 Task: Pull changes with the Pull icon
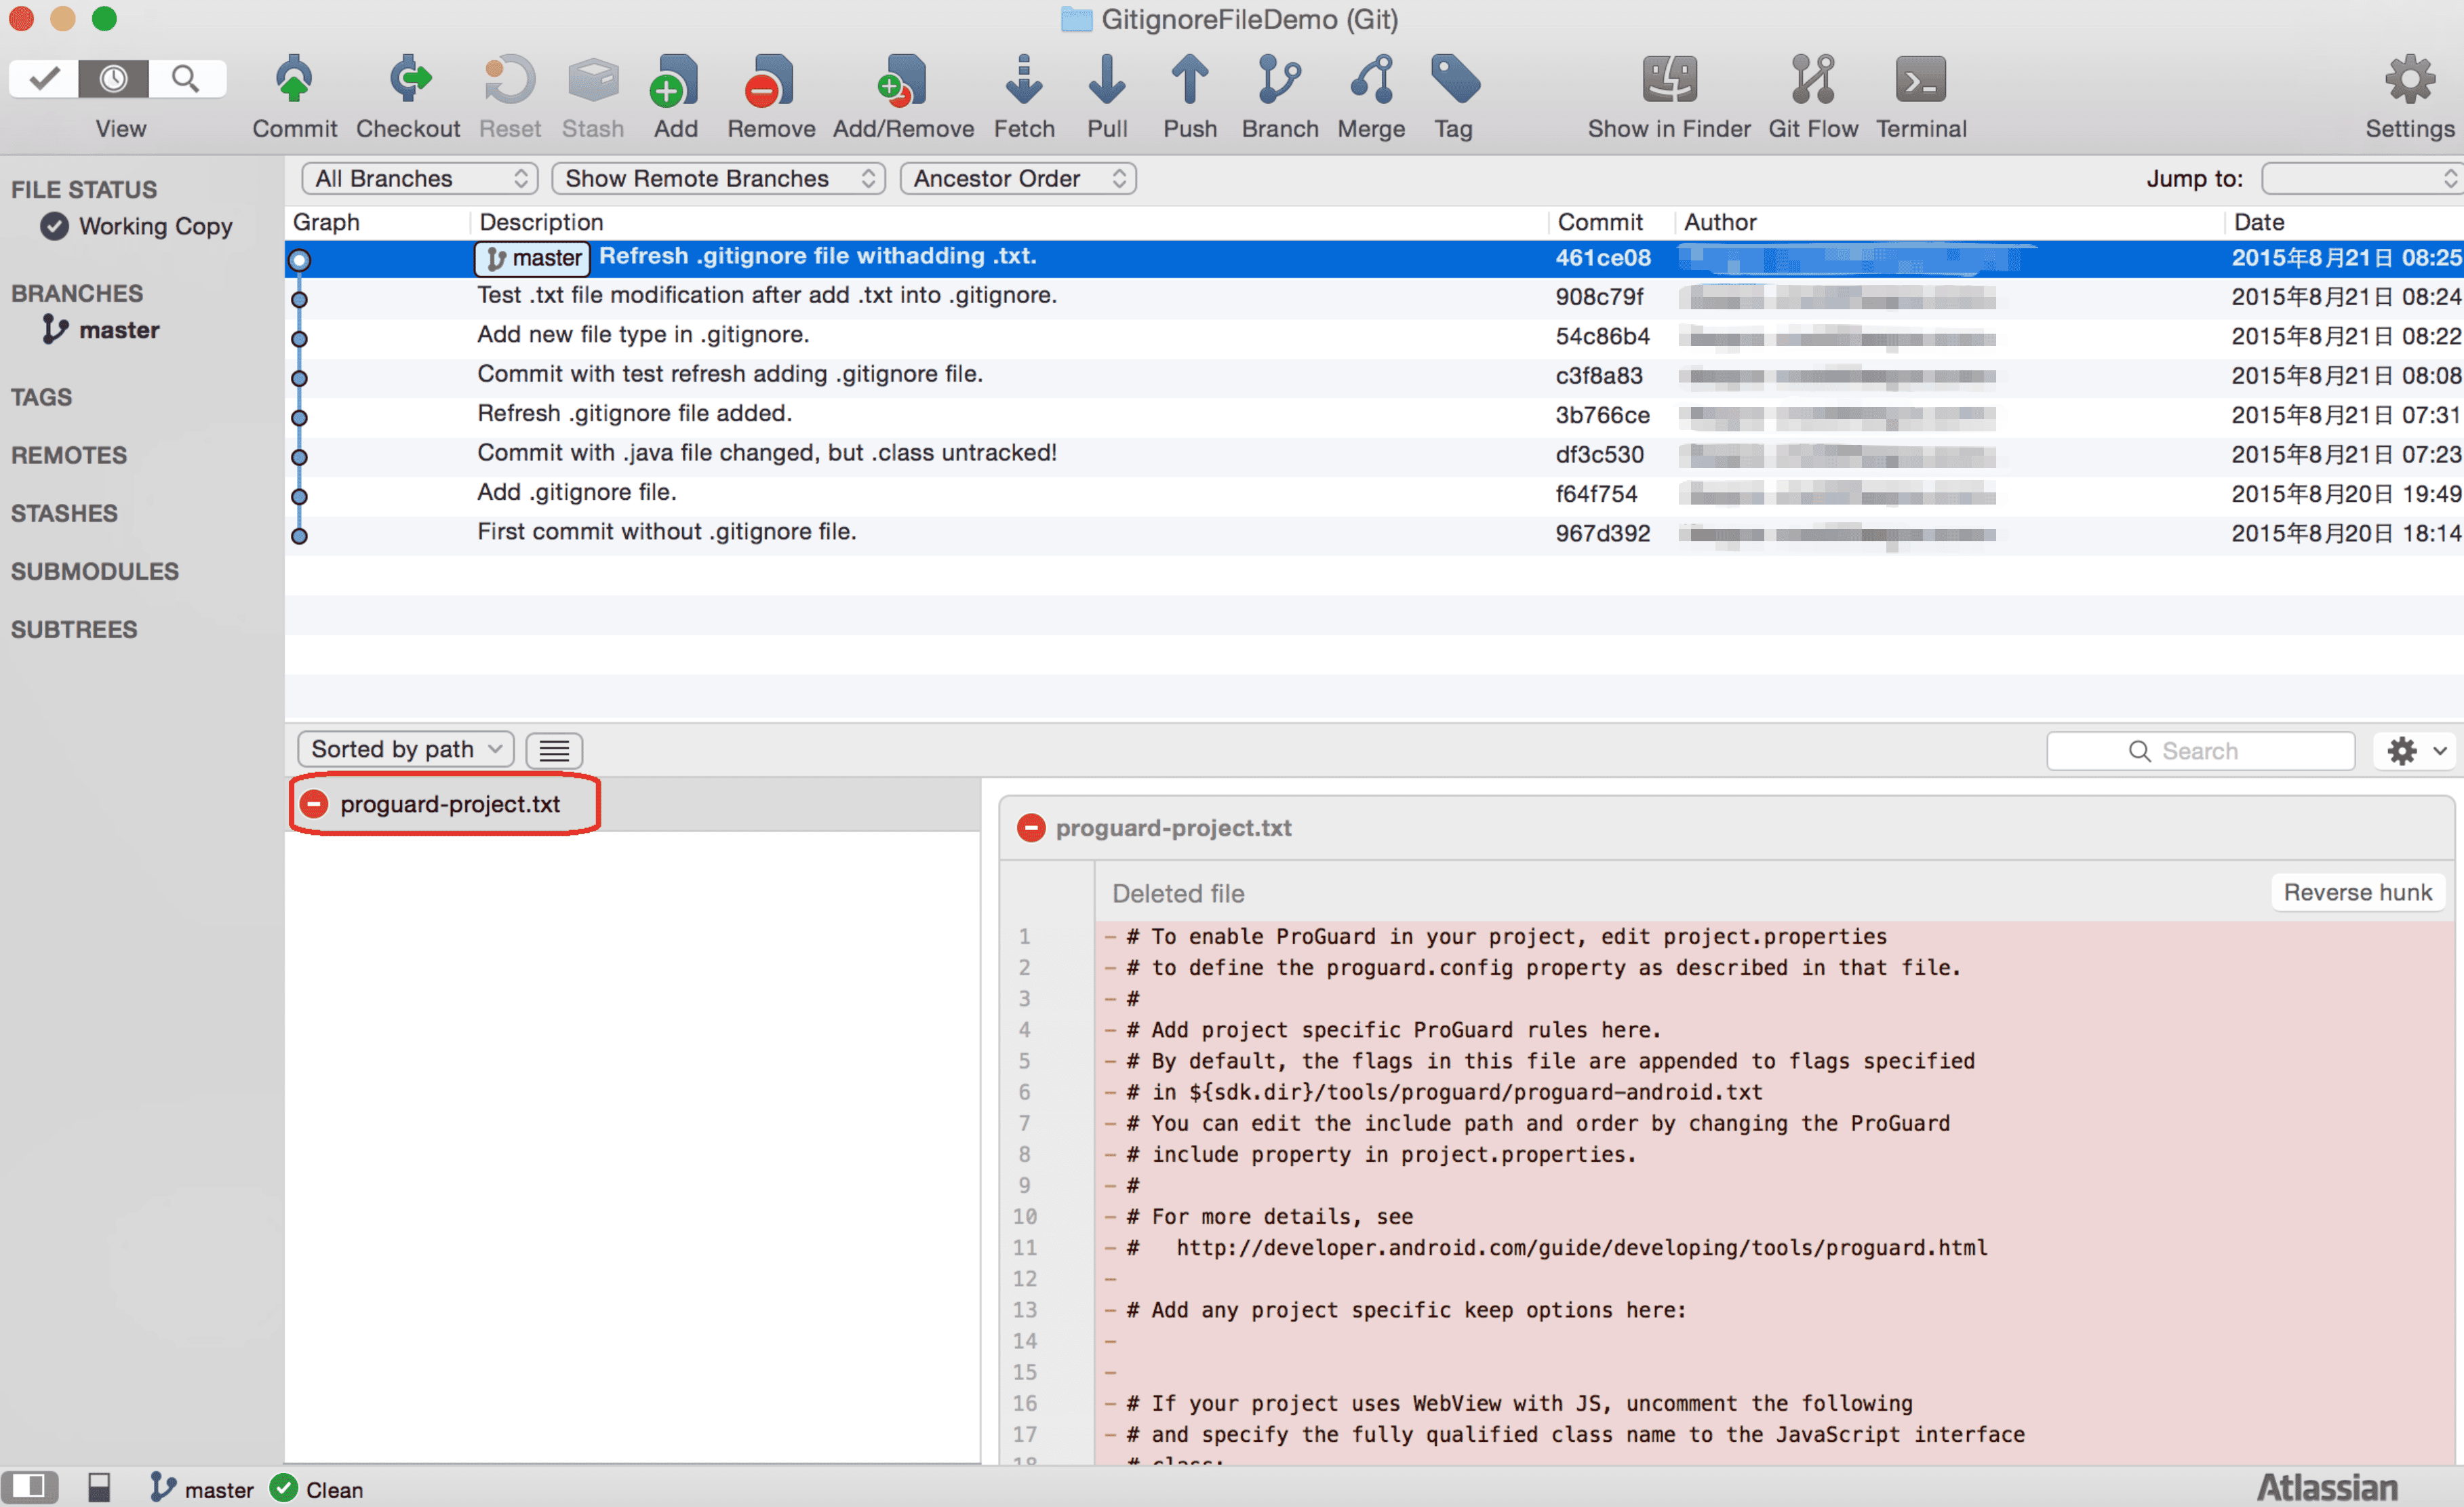[x=1107, y=80]
